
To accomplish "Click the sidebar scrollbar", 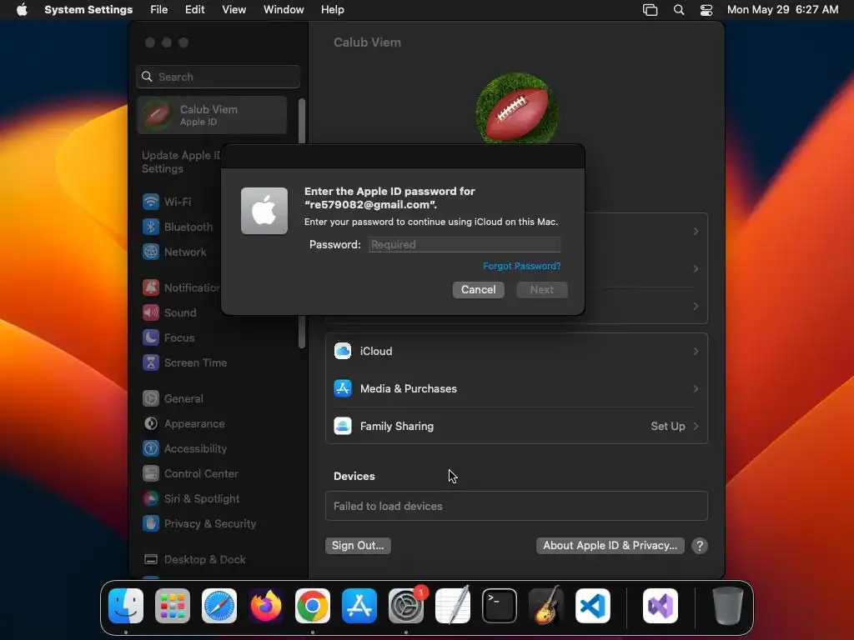I will (x=302, y=223).
